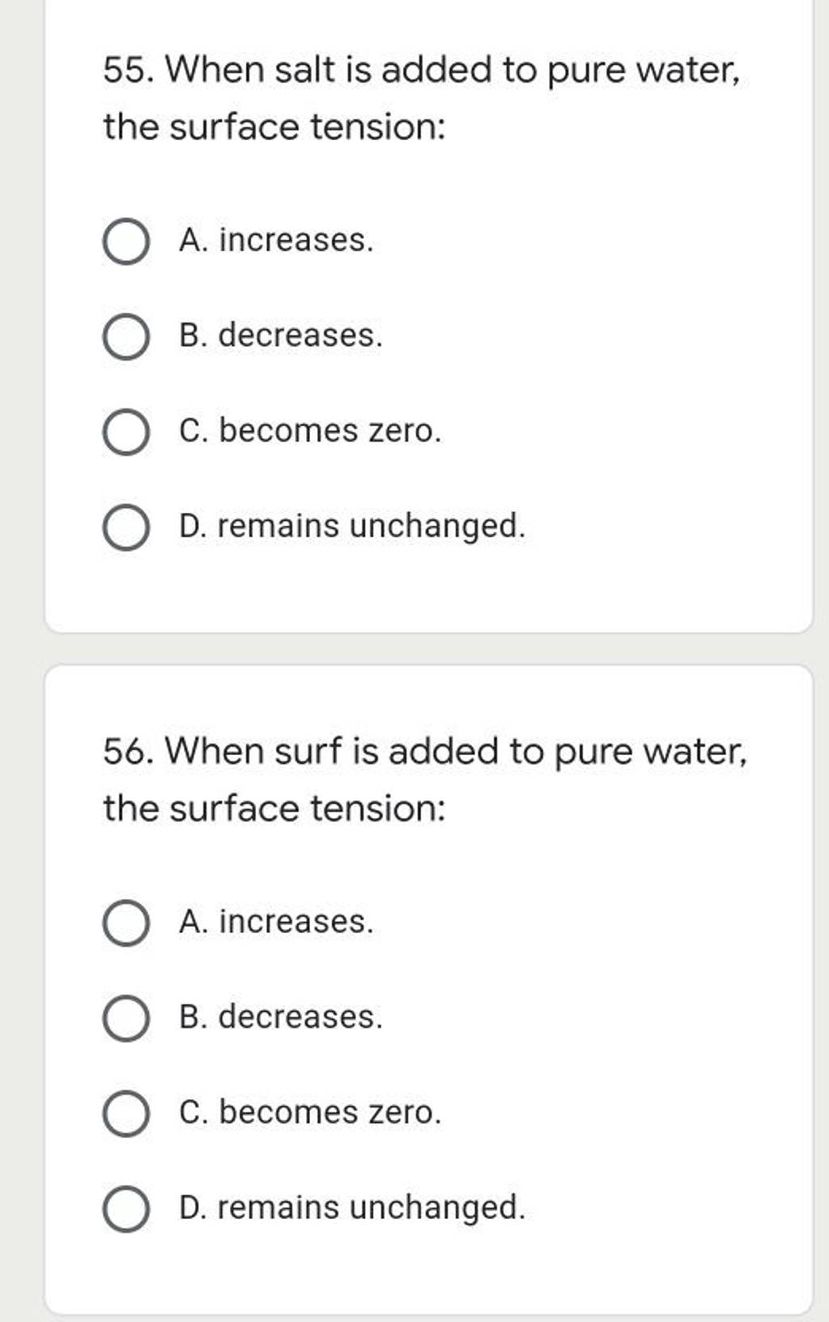This screenshot has height=1322, width=829.
Task: Click the label D remains unchanged under question 55
Action: pyautogui.click(x=354, y=528)
